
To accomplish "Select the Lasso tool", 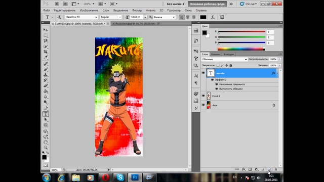I will click(46, 41).
